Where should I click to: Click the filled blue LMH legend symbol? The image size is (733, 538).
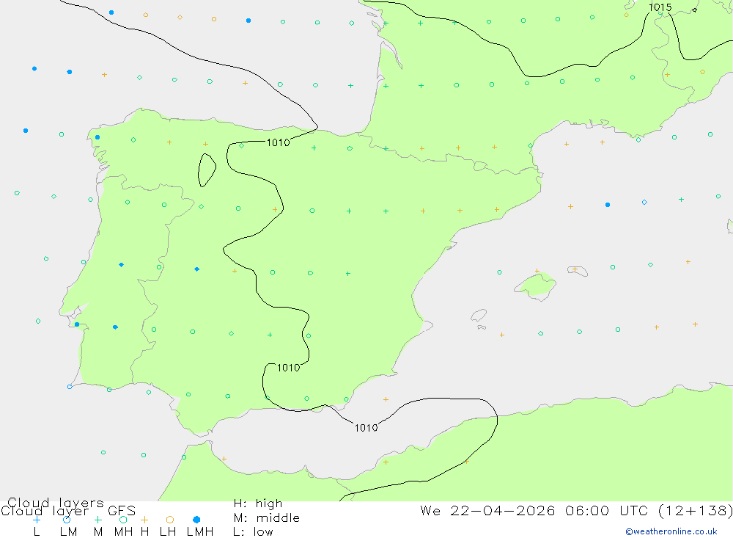click(196, 520)
